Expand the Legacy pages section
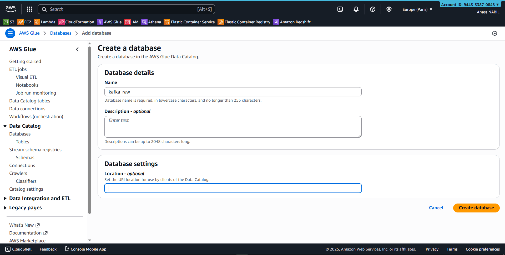This screenshot has width=505, height=255. [25, 207]
